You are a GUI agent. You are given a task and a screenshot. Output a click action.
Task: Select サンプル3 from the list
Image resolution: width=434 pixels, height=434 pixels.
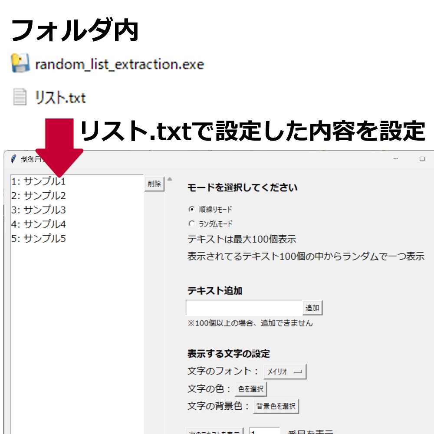(x=39, y=210)
